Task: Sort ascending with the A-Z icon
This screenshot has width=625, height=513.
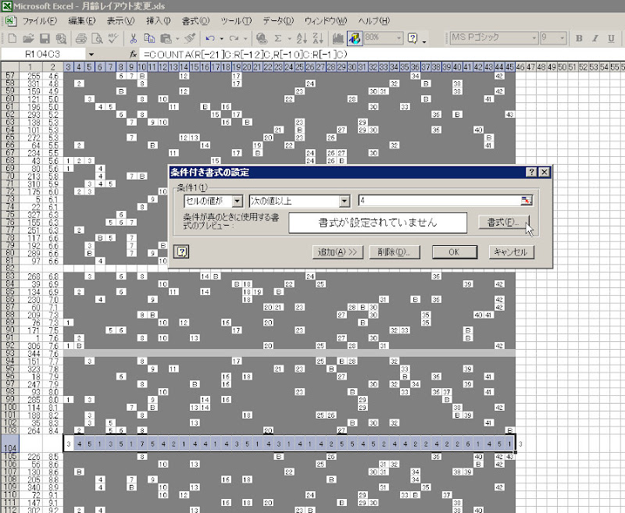Action: click(302, 38)
